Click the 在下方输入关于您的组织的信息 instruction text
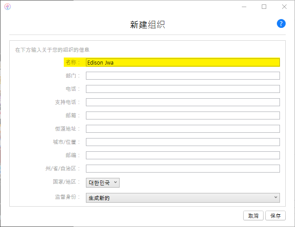This screenshot has width=295, height=227. pos(53,50)
